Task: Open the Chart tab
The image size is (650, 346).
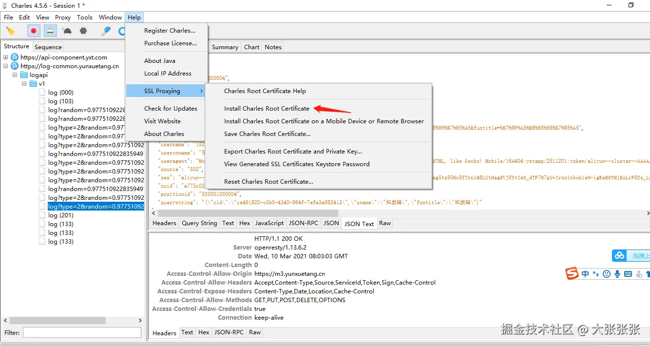Action: pyautogui.click(x=252, y=47)
